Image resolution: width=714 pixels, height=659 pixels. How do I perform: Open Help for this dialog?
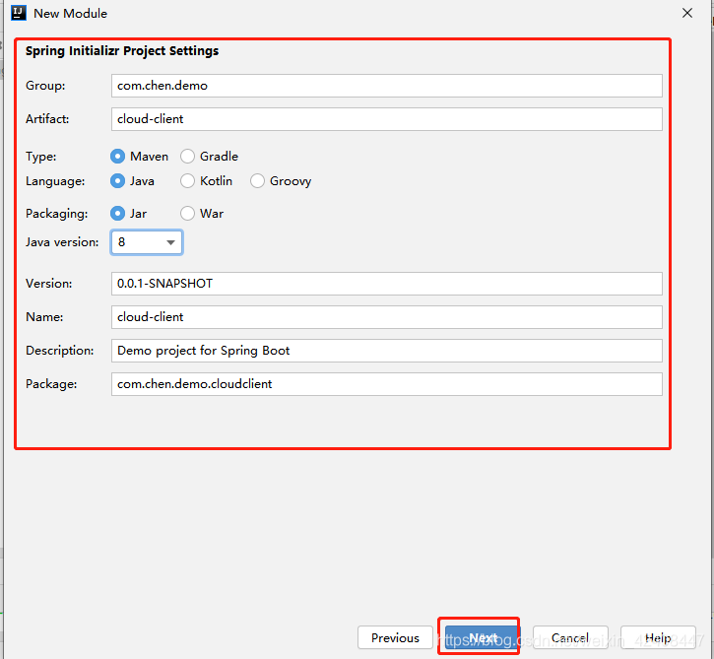pyautogui.click(x=658, y=637)
